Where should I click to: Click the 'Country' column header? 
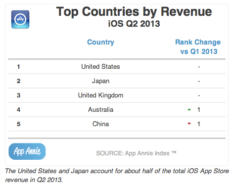point(100,42)
